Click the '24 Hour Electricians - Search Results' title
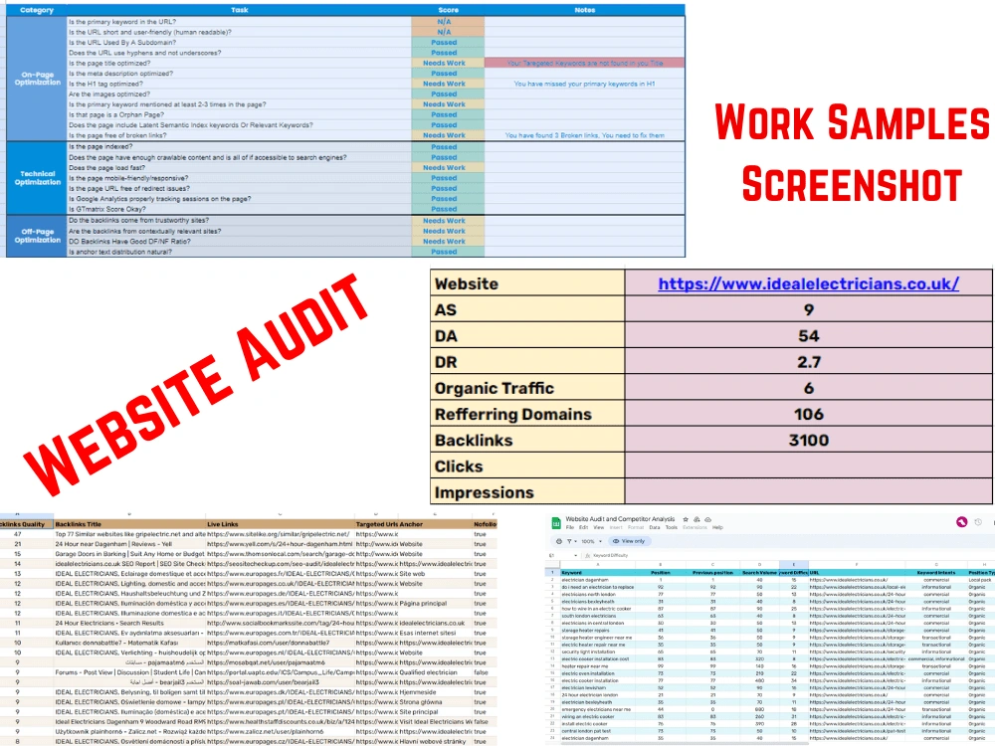Viewport: 995px width, 746px height. pos(109,623)
